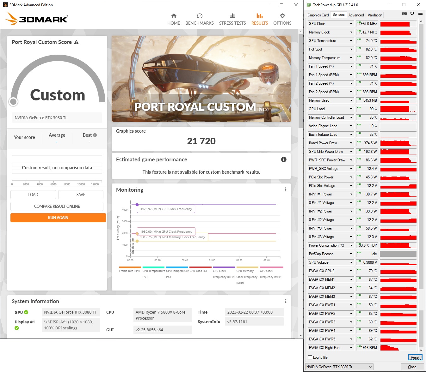This screenshot has height=372, width=426.
Task: Open the Board Power Draw sensor dropdown
Action: pos(351,143)
